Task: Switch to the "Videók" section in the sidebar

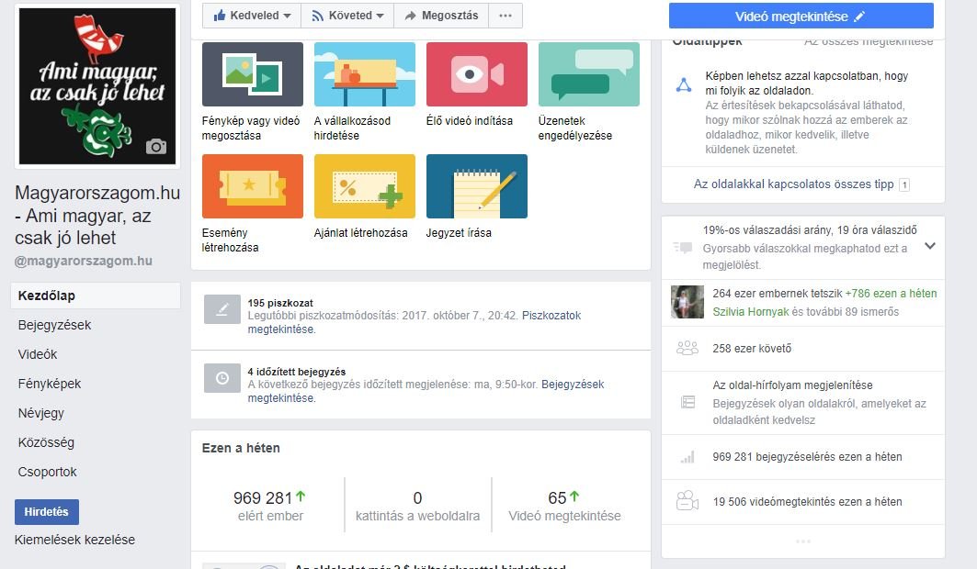Action: (x=39, y=354)
